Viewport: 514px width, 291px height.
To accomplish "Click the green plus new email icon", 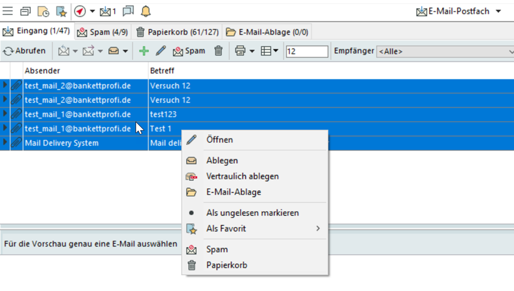I will [x=143, y=51].
